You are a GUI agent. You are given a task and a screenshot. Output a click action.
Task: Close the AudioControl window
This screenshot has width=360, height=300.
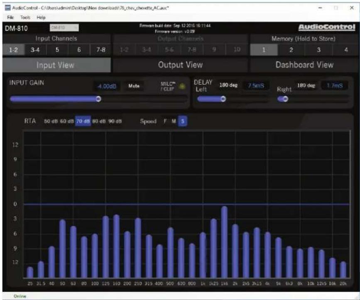(352, 8)
